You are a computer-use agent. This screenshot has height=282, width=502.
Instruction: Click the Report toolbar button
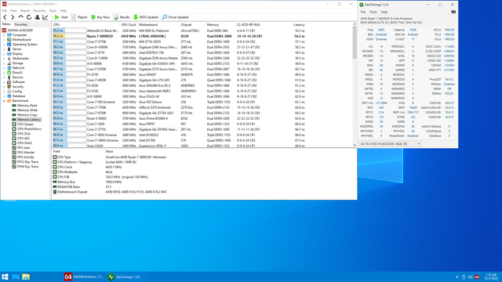point(79,17)
